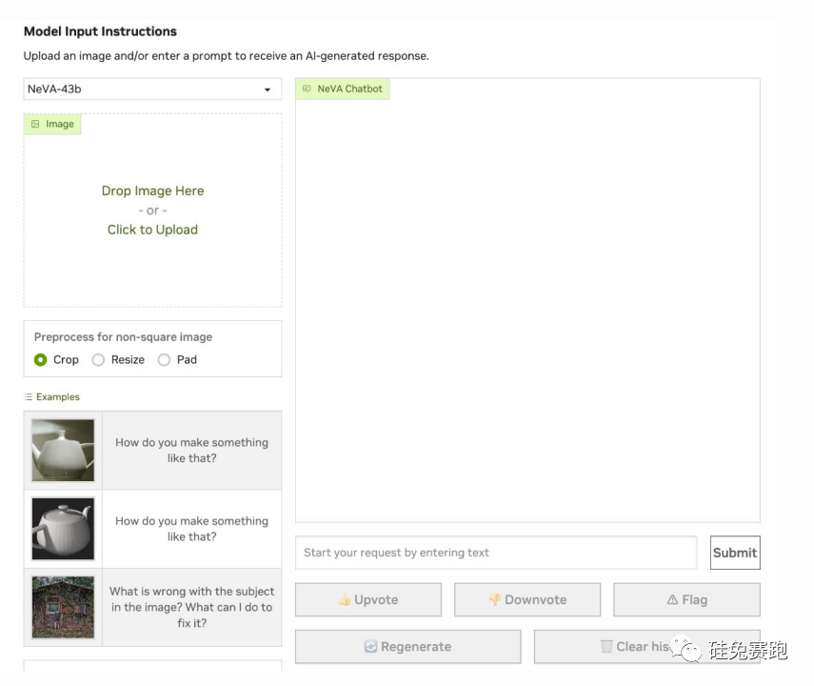Pick the teapot on black background thumbnail

pyautogui.click(x=63, y=529)
